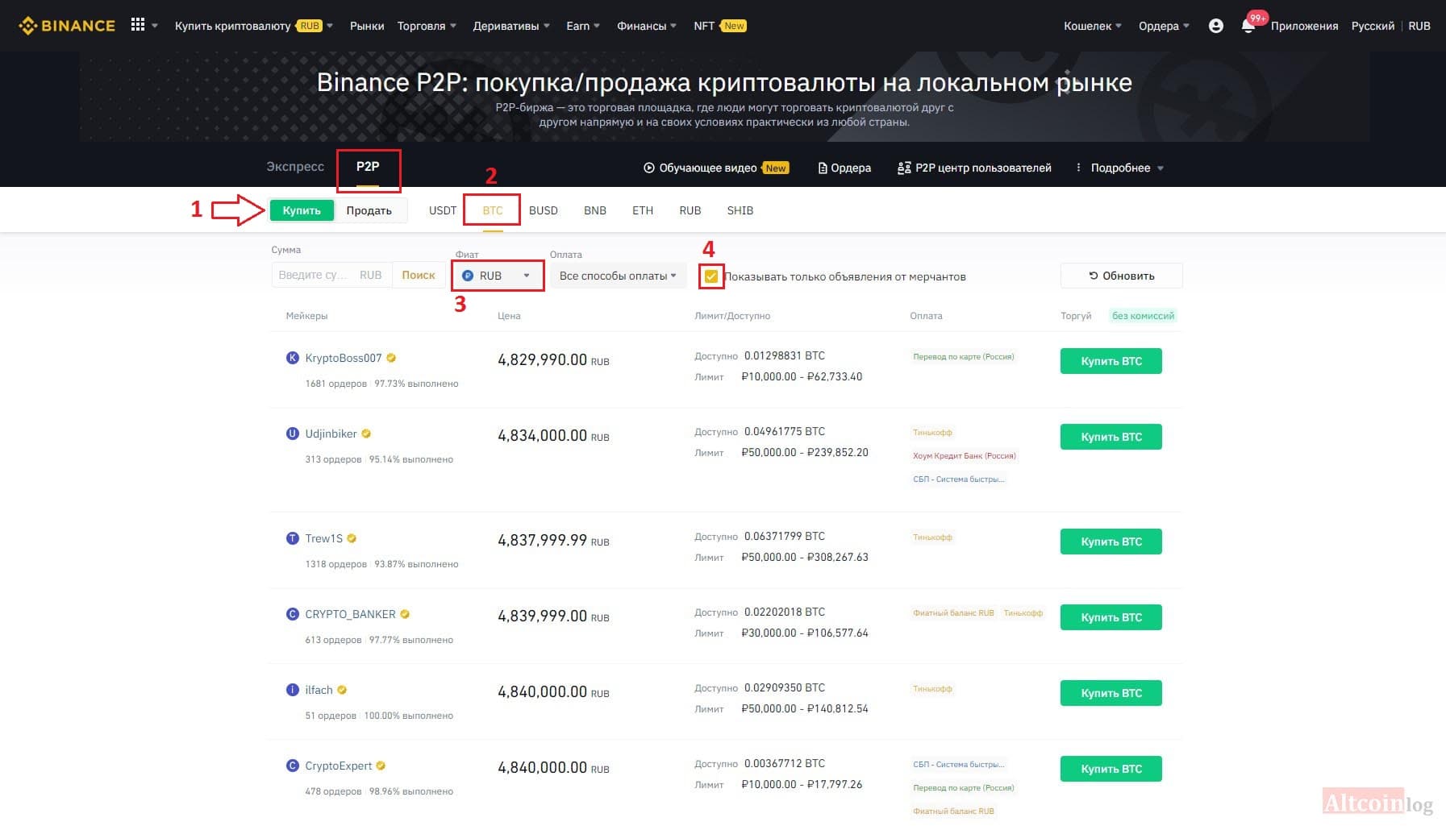The width and height of the screenshot is (1446, 826).
Task: Select the Купить toggle
Action: tap(302, 210)
